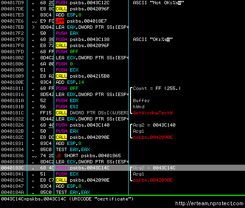Select Arg2 = 0043C140 comment
The image size is (245, 208).
[x=154, y=125]
